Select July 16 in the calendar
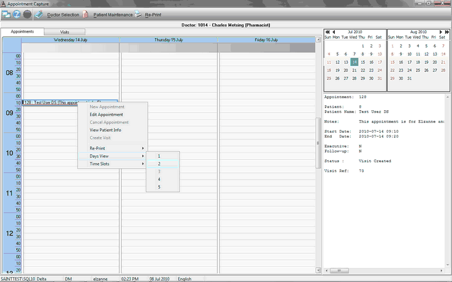The height and width of the screenshot is (282, 452). click(x=371, y=62)
